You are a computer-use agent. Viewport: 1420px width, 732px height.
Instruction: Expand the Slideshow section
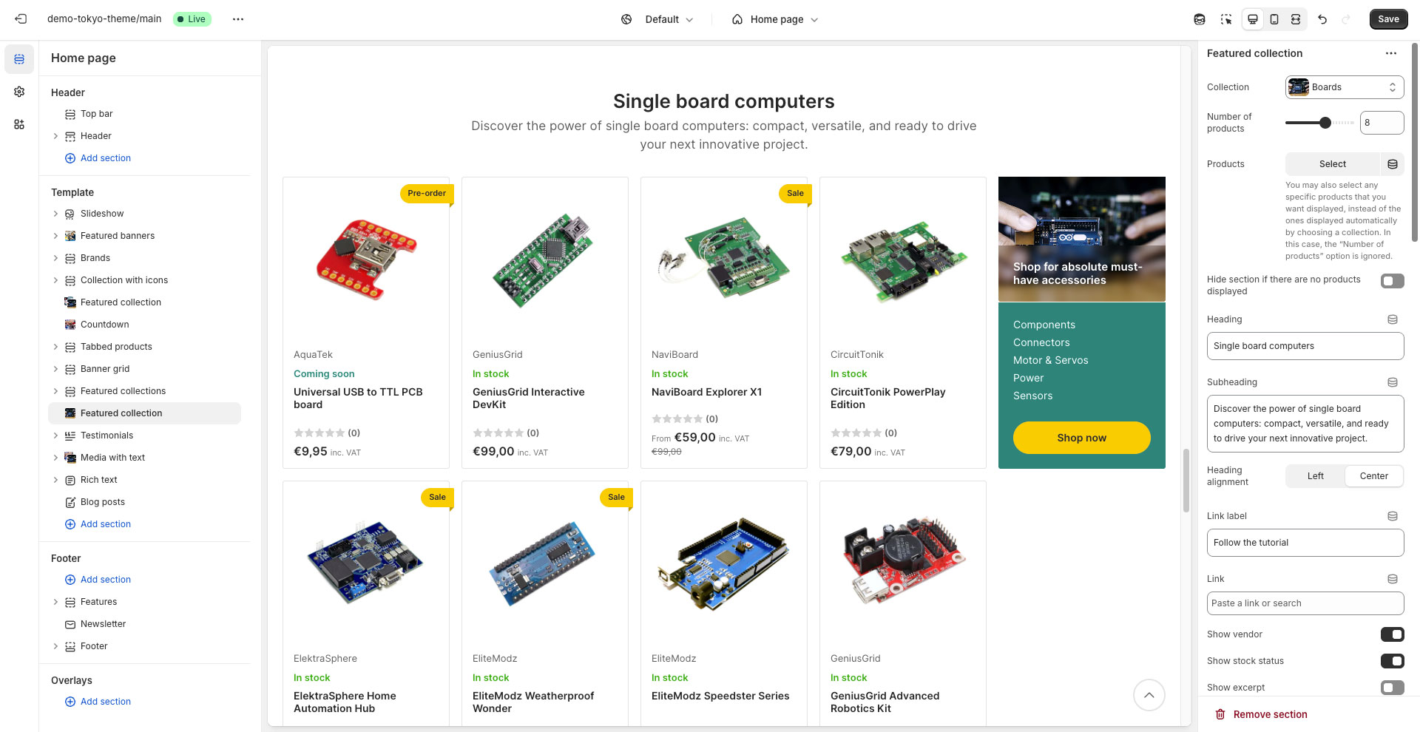pyautogui.click(x=55, y=214)
